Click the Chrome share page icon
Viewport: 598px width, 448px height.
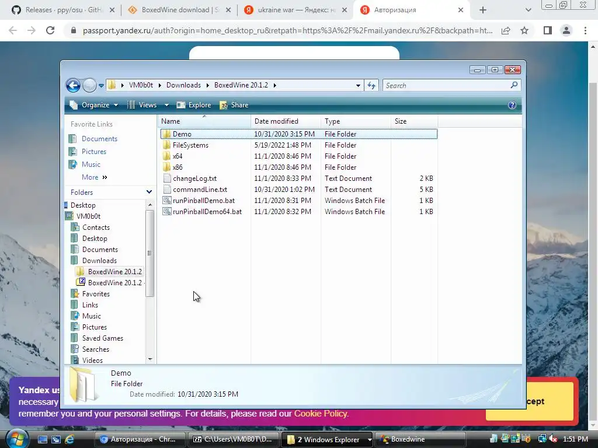click(x=506, y=30)
